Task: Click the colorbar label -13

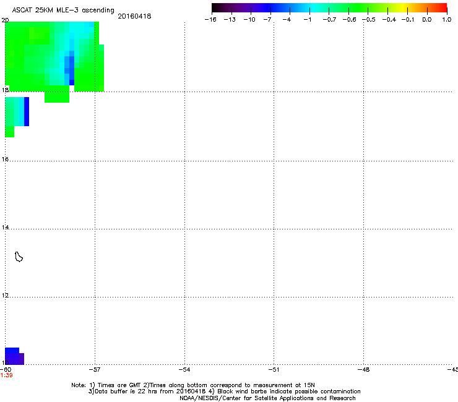Action: point(230,20)
